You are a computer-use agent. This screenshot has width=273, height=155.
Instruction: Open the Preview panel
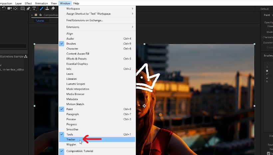pyautogui.click(x=97, y=119)
